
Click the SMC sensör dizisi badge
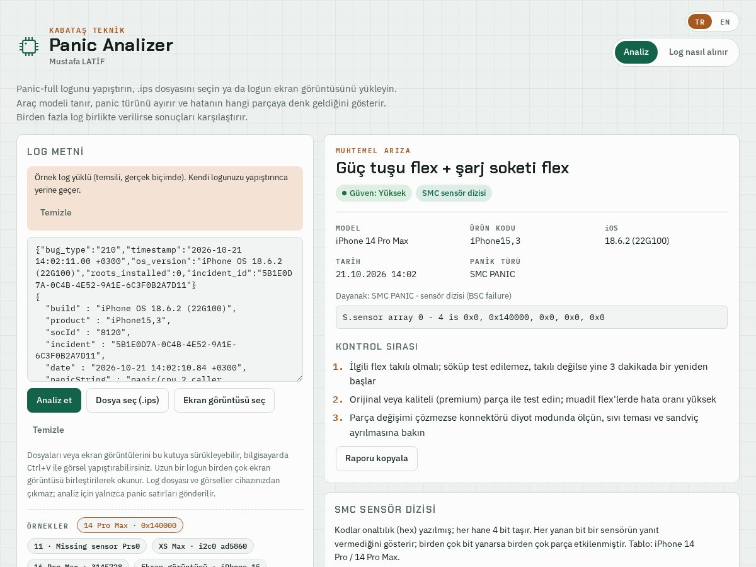coord(454,193)
